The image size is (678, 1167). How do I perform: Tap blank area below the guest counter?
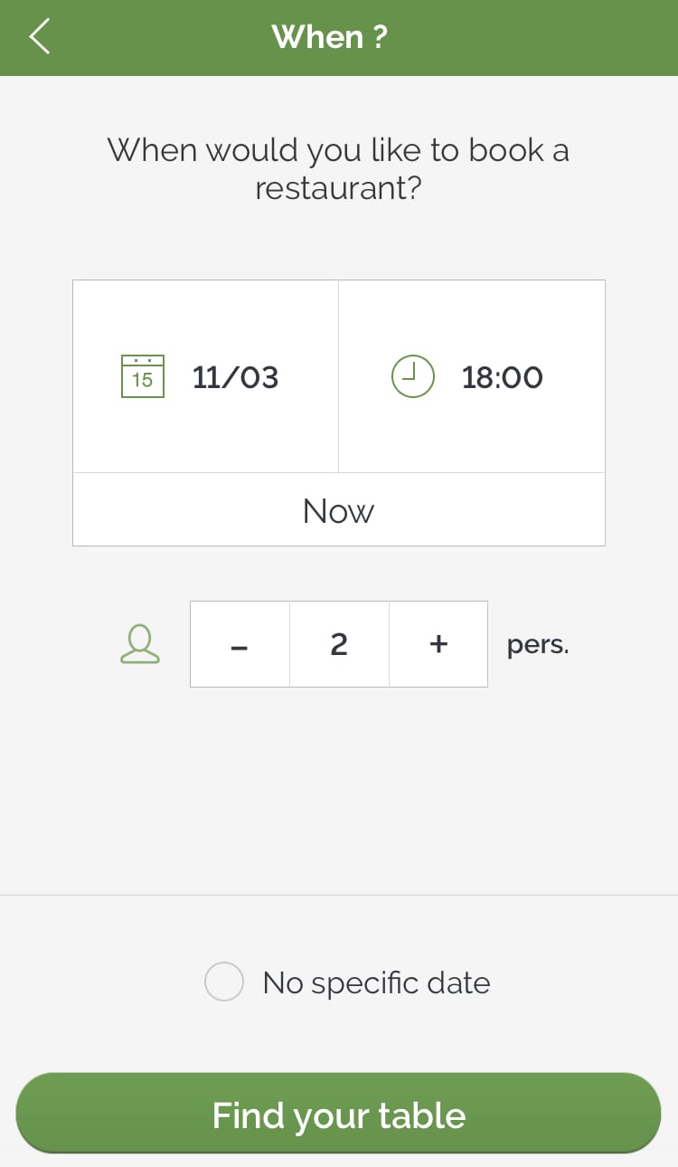click(x=339, y=787)
